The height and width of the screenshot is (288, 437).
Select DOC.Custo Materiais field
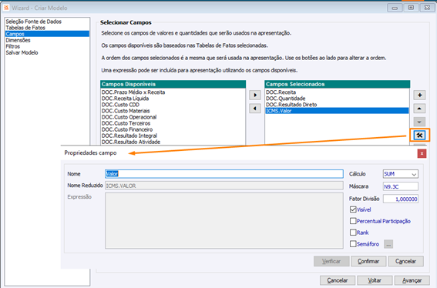point(126,111)
